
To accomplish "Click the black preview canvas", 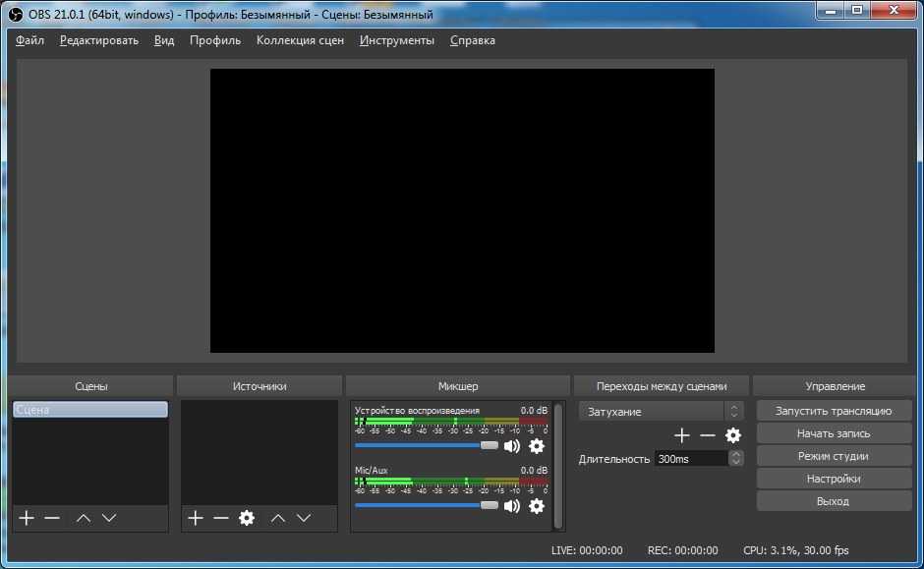I will pos(462,210).
